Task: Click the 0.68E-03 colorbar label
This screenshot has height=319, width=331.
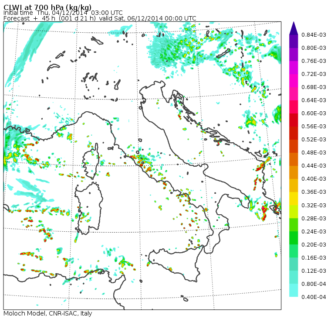Action: click(314, 87)
